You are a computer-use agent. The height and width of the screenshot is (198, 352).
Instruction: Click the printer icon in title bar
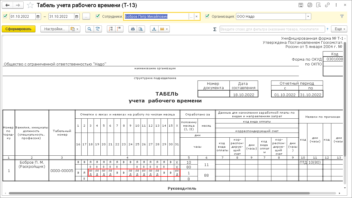tap(309, 5)
